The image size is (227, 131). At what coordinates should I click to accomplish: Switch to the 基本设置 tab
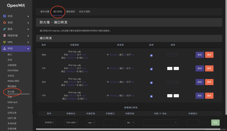click(45, 12)
